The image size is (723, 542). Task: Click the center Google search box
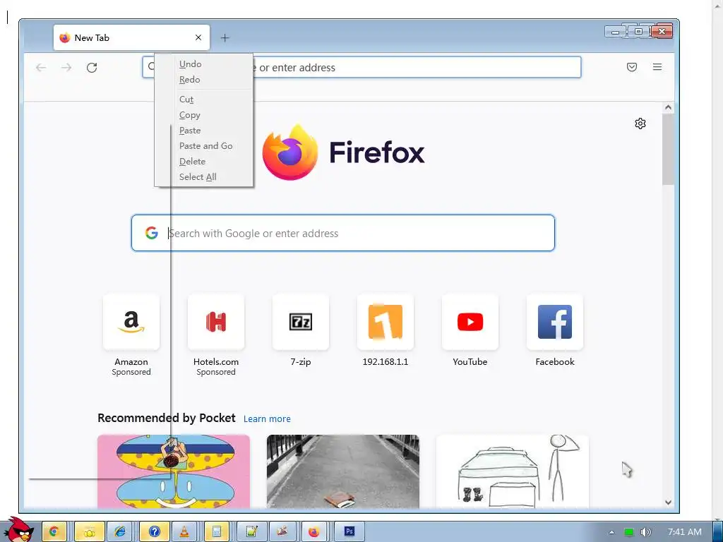pyautogui.click(x=342, y=233)
